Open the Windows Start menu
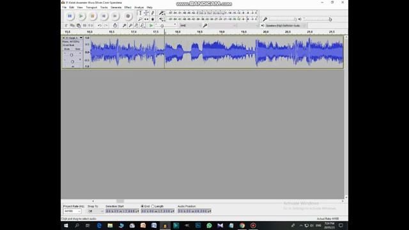This screenshot has height=230, width=409. click(x=66, y=226)
